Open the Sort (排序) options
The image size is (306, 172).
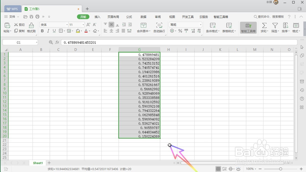click(x=285, y=27)
